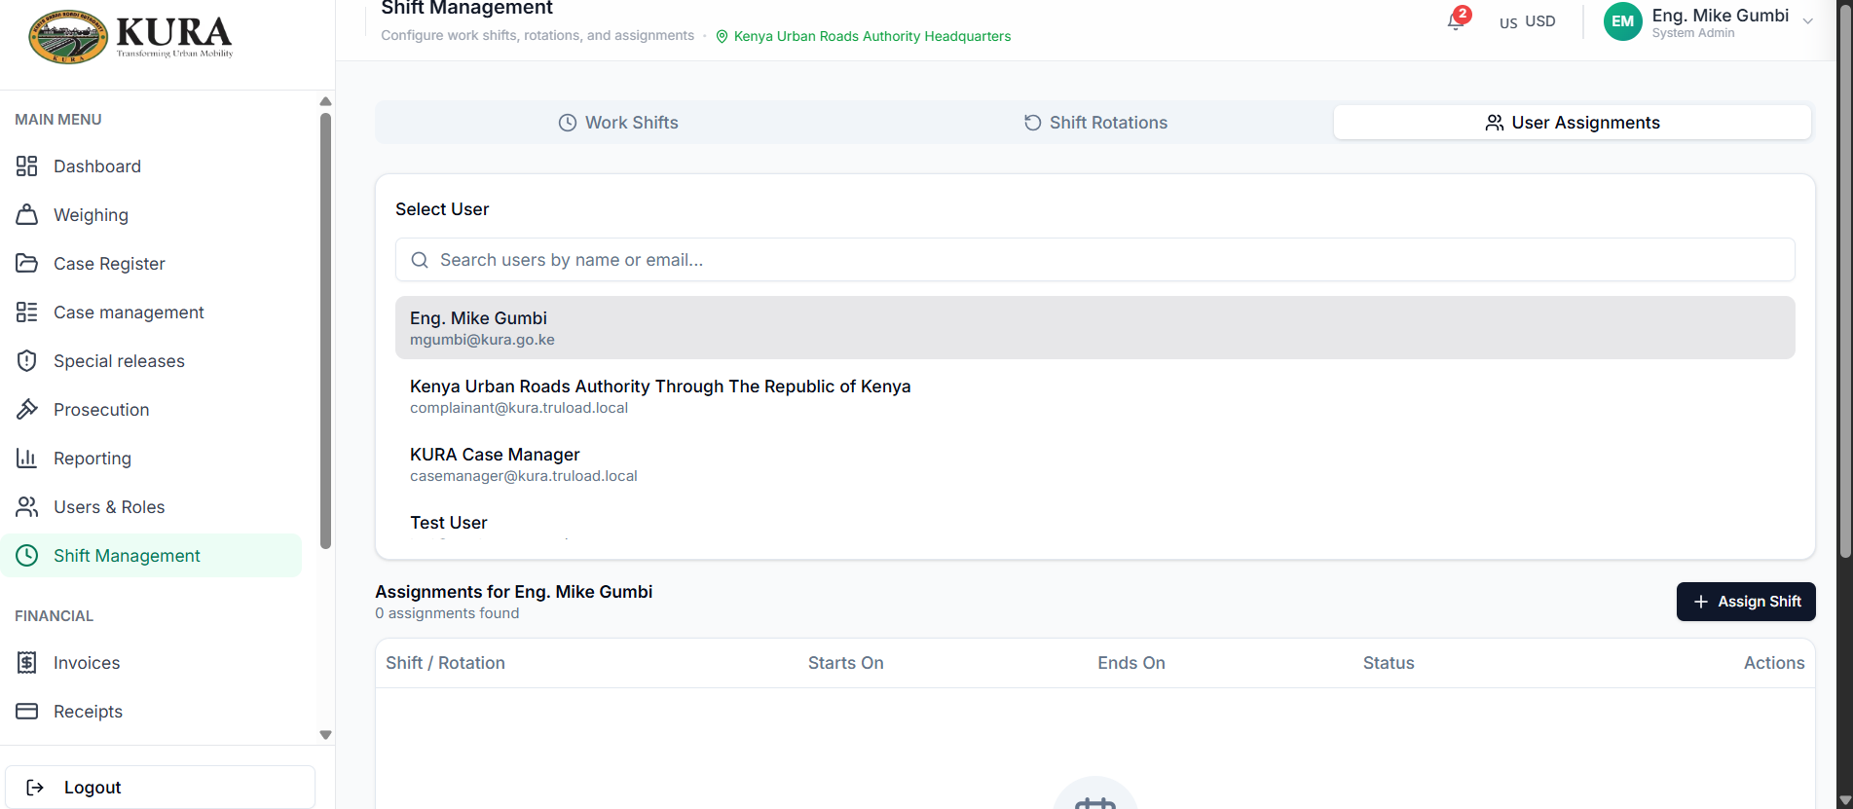Click the Users & Roles people icon
This screenshot has height=809, width=1853.
[27, 507]
